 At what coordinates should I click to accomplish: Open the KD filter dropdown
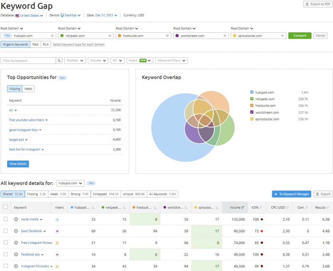point(117,60)
